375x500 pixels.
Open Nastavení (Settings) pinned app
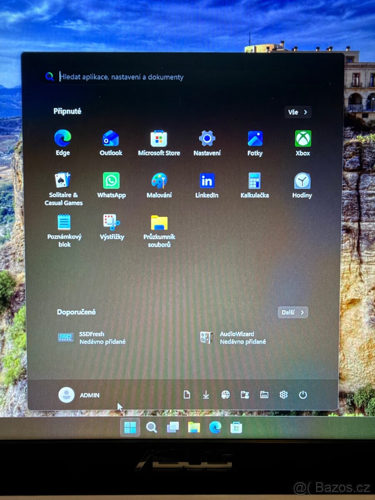tap(207, 143)
